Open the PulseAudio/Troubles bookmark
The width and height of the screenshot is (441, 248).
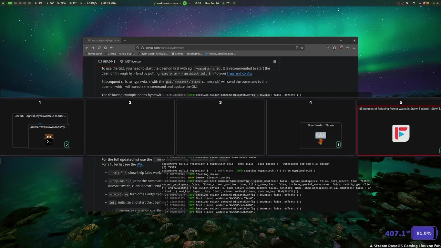[220, 54]
